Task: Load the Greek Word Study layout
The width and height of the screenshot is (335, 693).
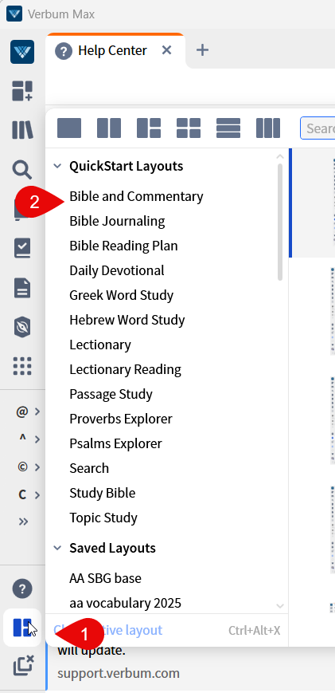Action: pyautogui.click(x=121, y=295)
